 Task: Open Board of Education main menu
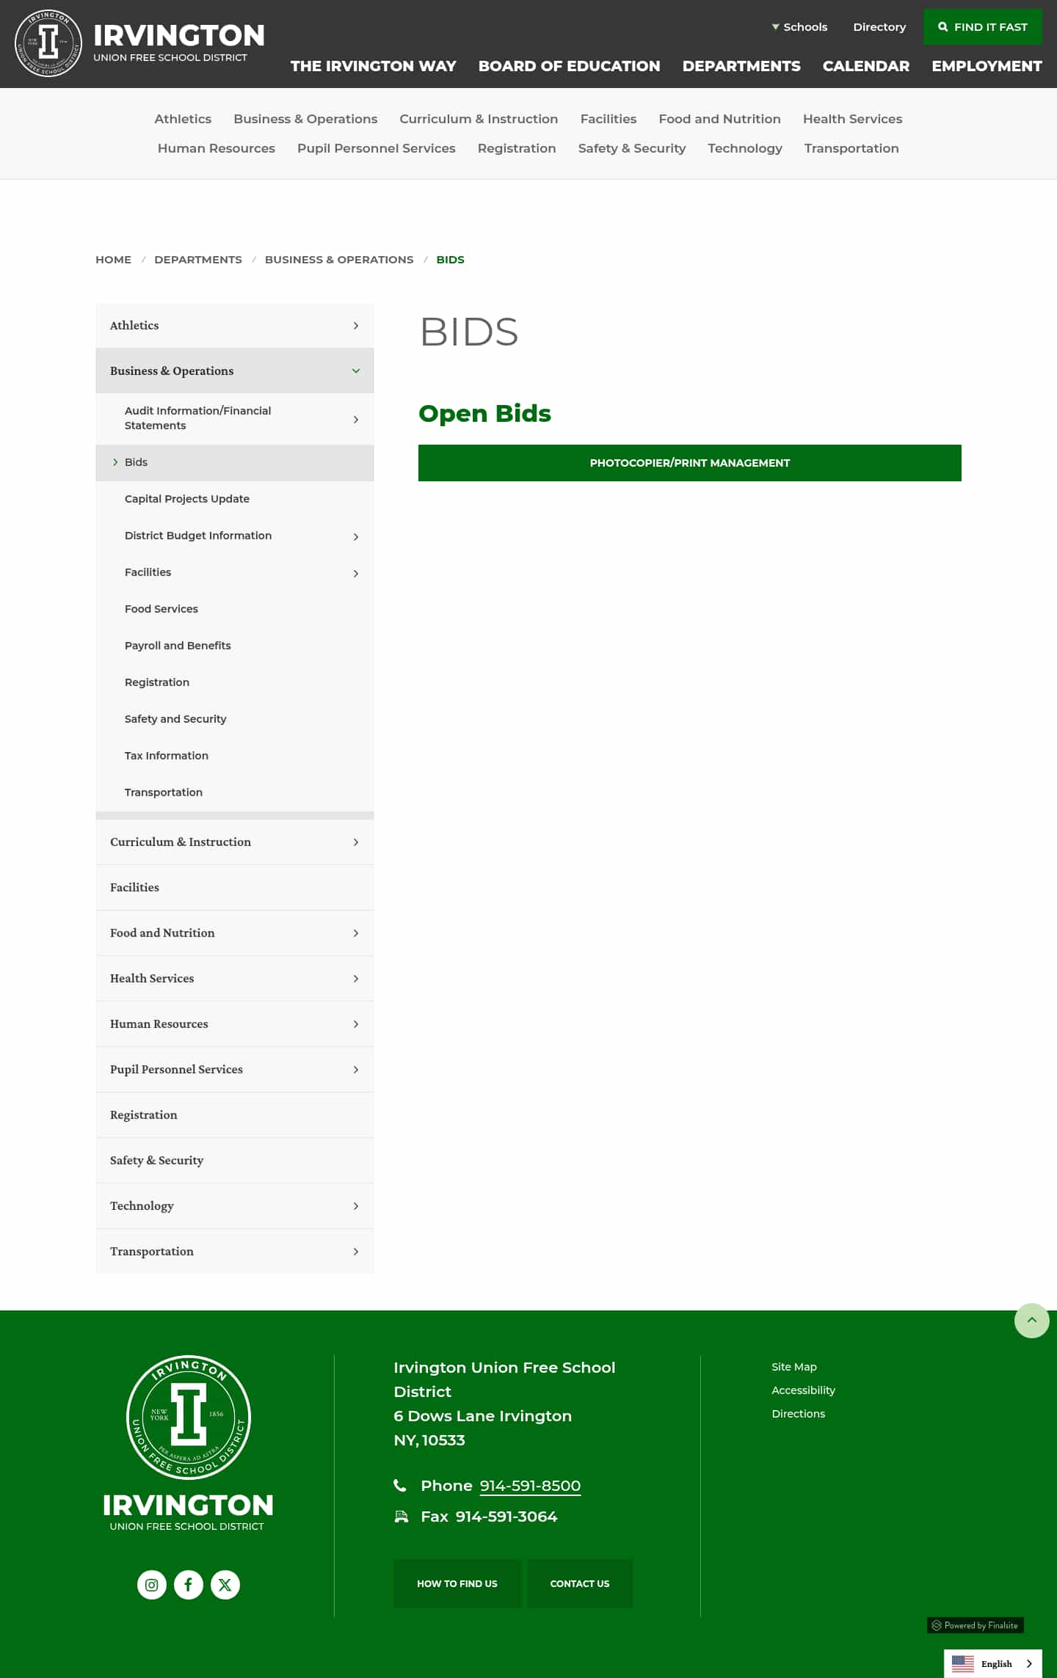tap(570, 66)
